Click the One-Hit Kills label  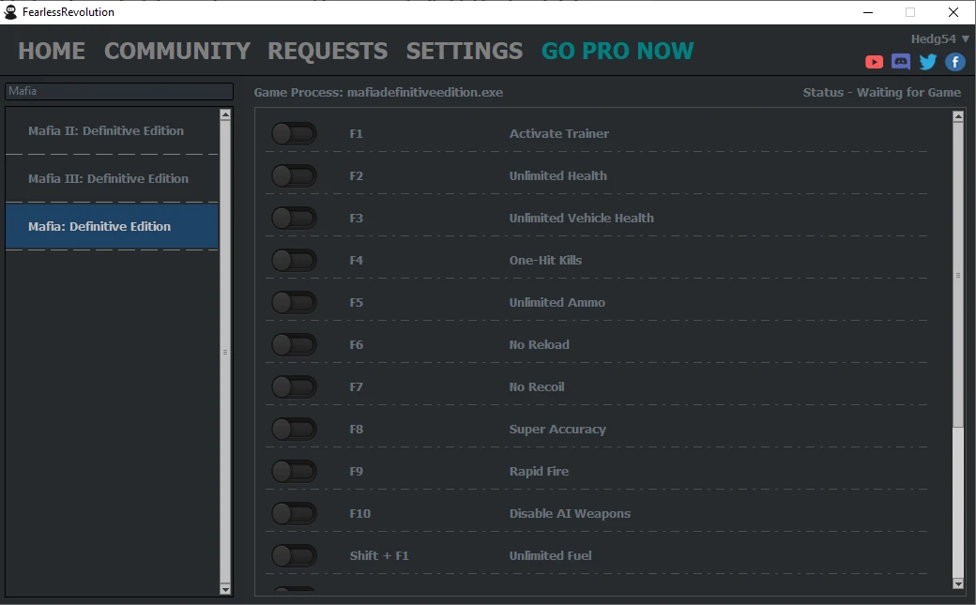[545, 260]
